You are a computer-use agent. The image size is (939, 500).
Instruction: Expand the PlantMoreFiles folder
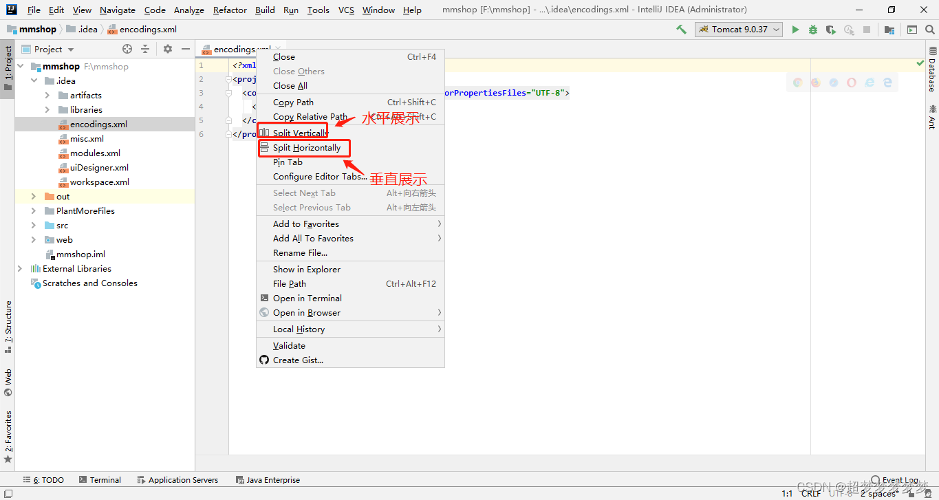pyautogui.click(x=34, y=211)
